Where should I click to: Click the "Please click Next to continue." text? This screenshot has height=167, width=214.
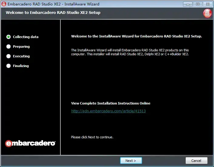(92, 137)
